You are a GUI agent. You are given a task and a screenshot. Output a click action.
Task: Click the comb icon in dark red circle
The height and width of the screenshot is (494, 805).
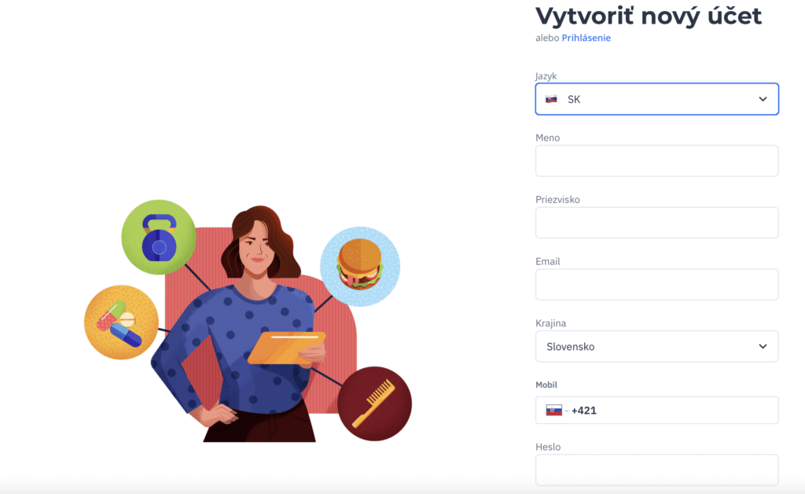(374, 404)
